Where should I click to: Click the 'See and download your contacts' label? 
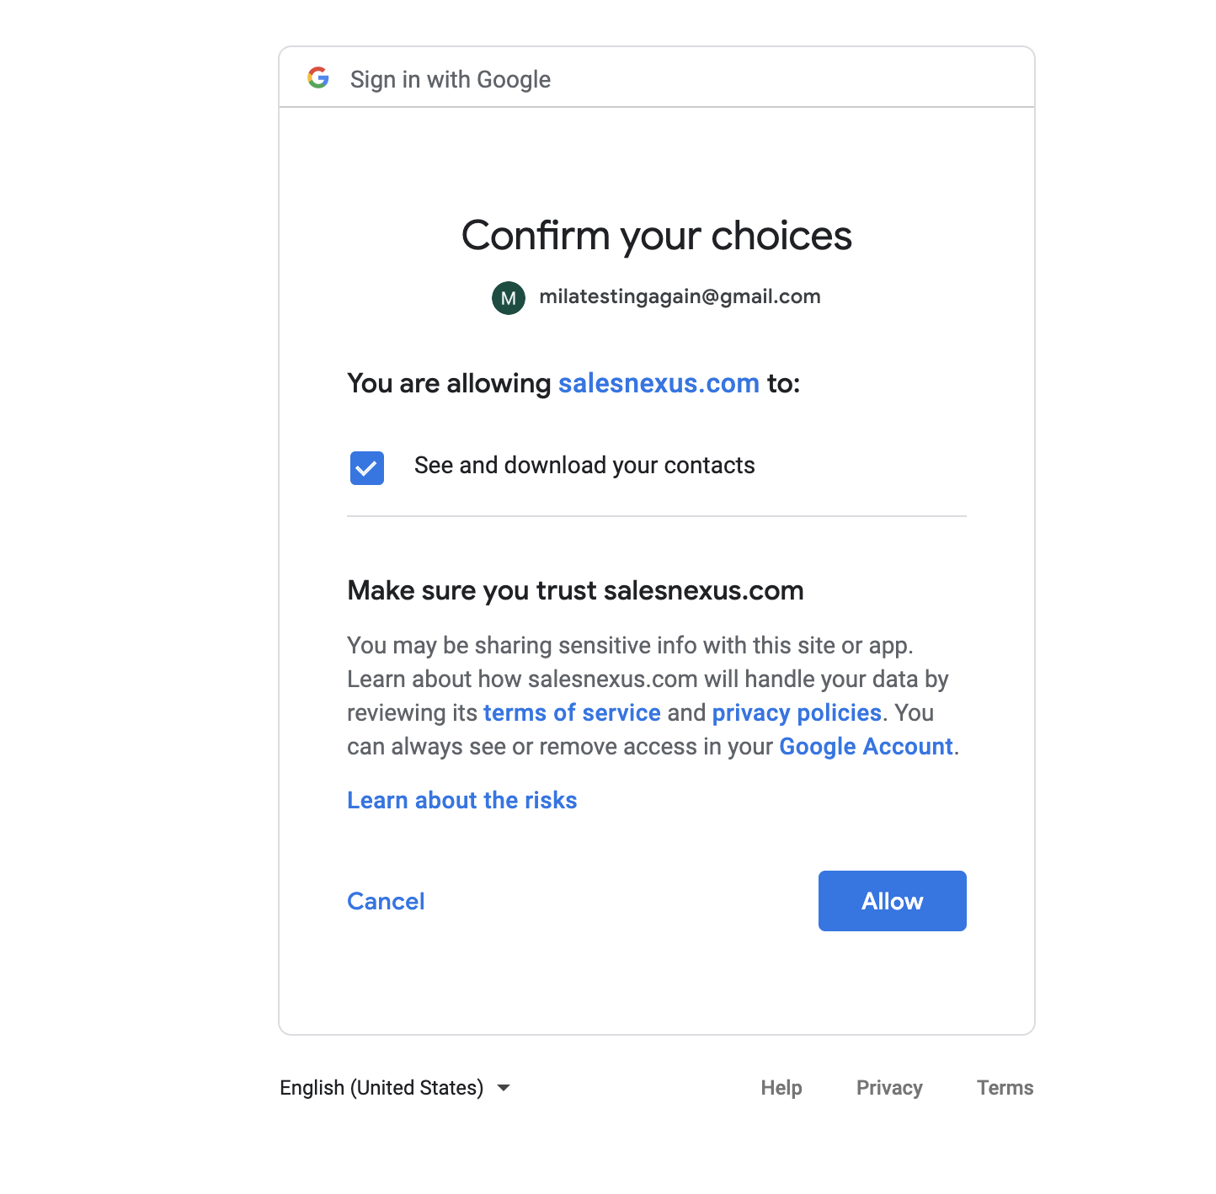[584, 466]
